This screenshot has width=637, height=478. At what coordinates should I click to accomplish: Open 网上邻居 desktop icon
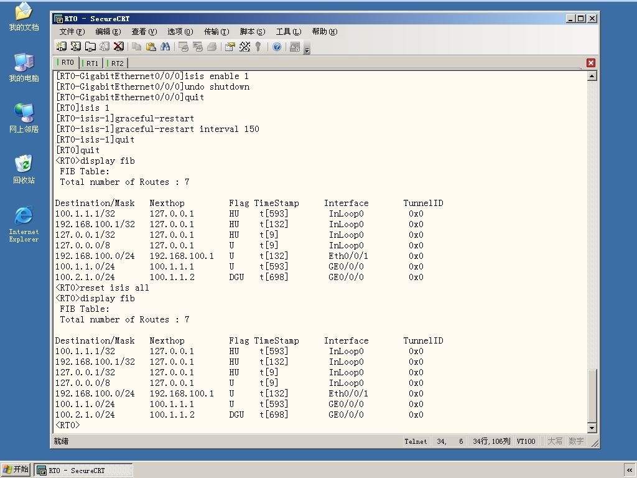coord(24,118)
